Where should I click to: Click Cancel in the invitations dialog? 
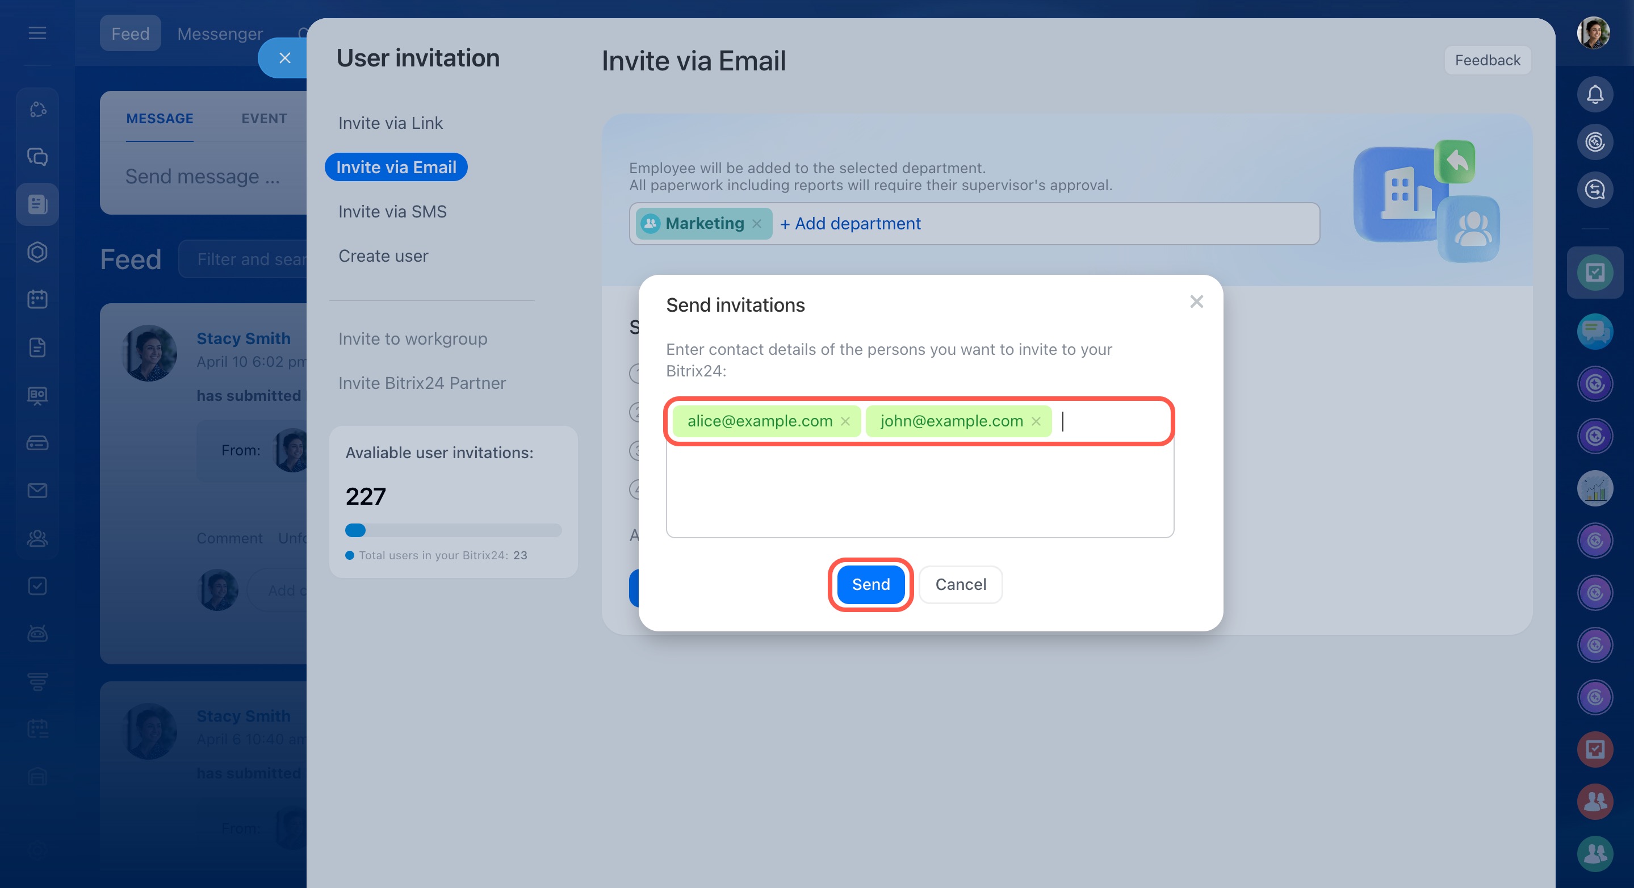pyautogui.click(x=960, y=584)
